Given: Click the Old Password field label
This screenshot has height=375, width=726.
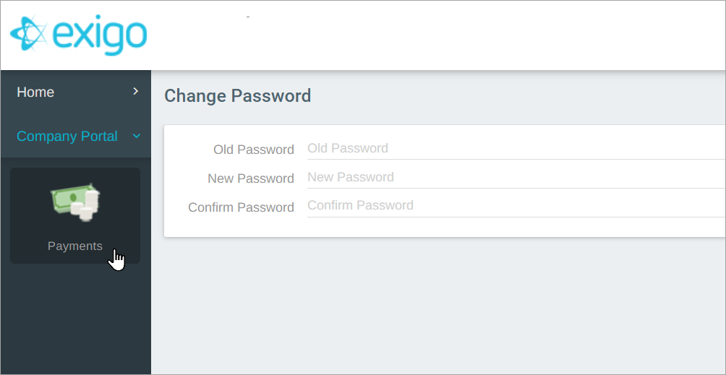Looking at the screenshot, I should (254, 150).
